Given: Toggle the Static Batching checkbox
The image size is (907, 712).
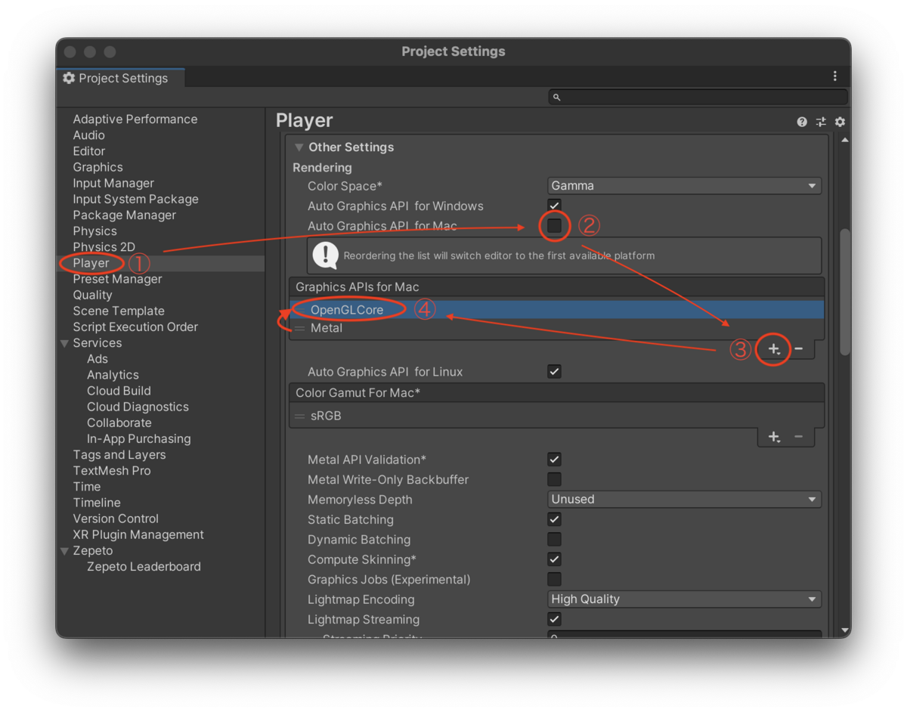Looking at the screenshot, I should 554,519.
